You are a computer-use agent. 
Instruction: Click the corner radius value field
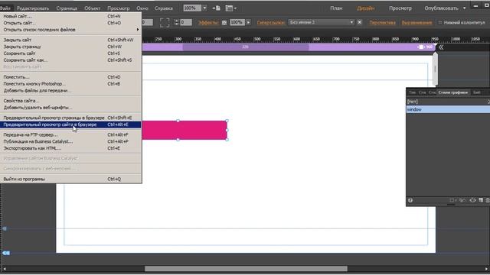[x=185, y=22]
